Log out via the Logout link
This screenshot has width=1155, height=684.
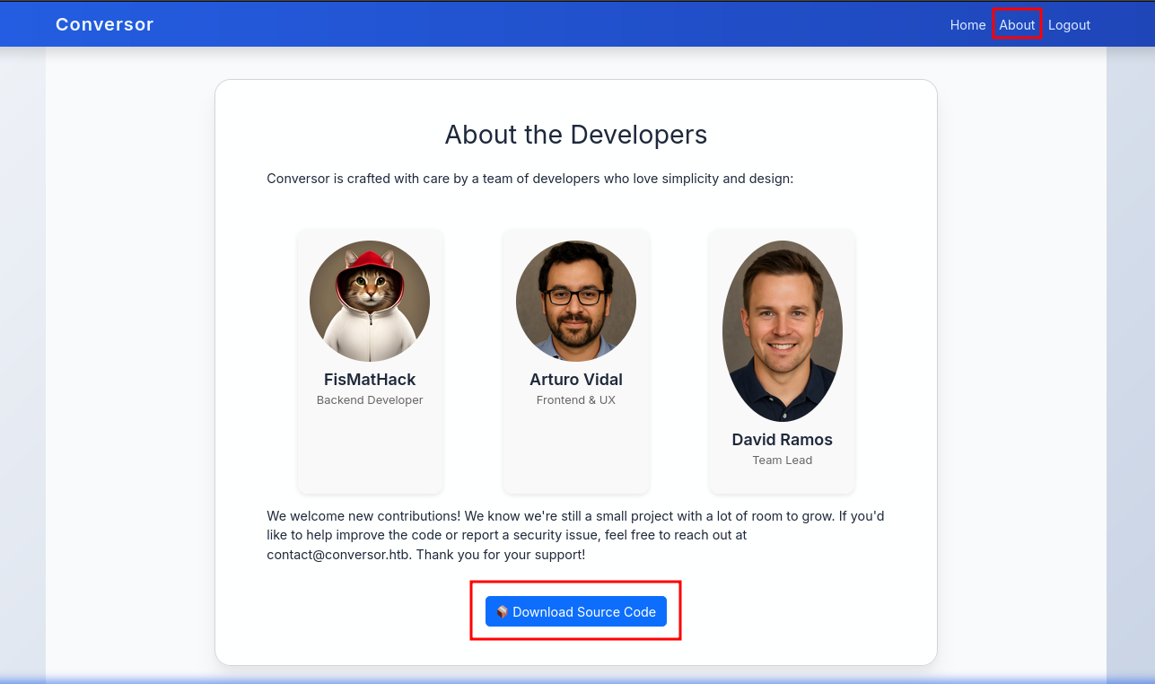1069,25
